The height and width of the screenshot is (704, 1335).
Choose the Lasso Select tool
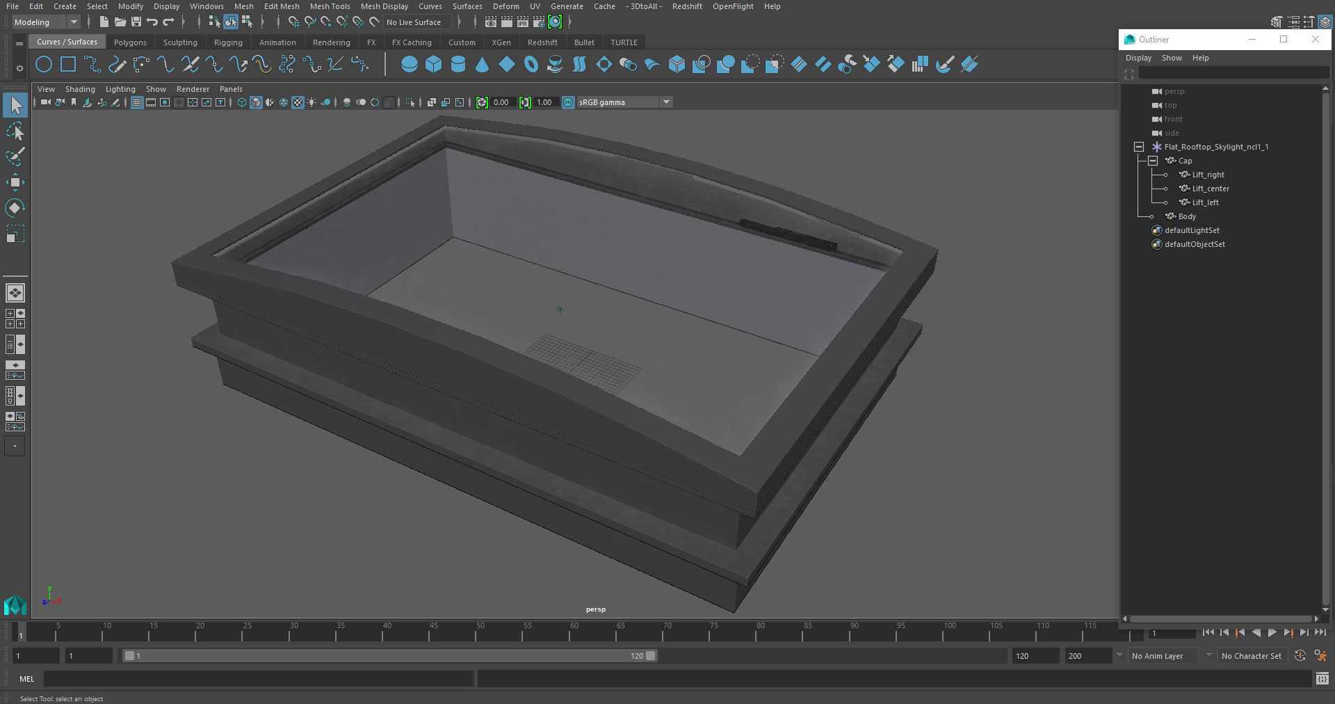[15, 131]
